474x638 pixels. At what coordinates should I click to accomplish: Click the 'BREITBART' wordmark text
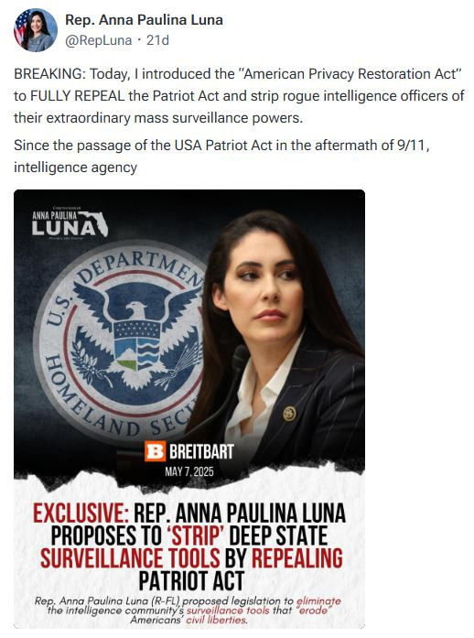point(201,451)
